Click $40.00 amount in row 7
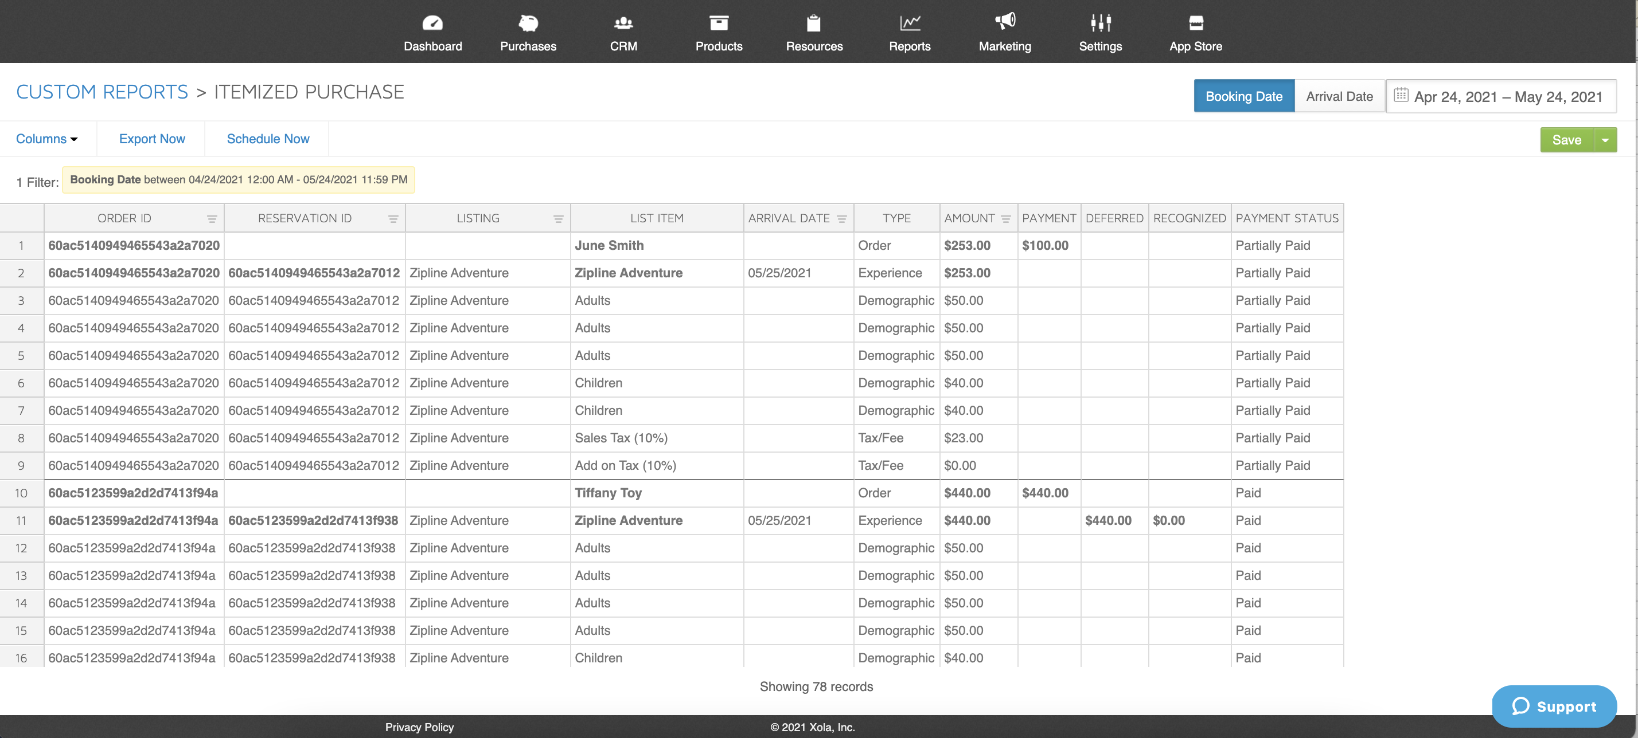1638x738 pixels. [964, 411]
